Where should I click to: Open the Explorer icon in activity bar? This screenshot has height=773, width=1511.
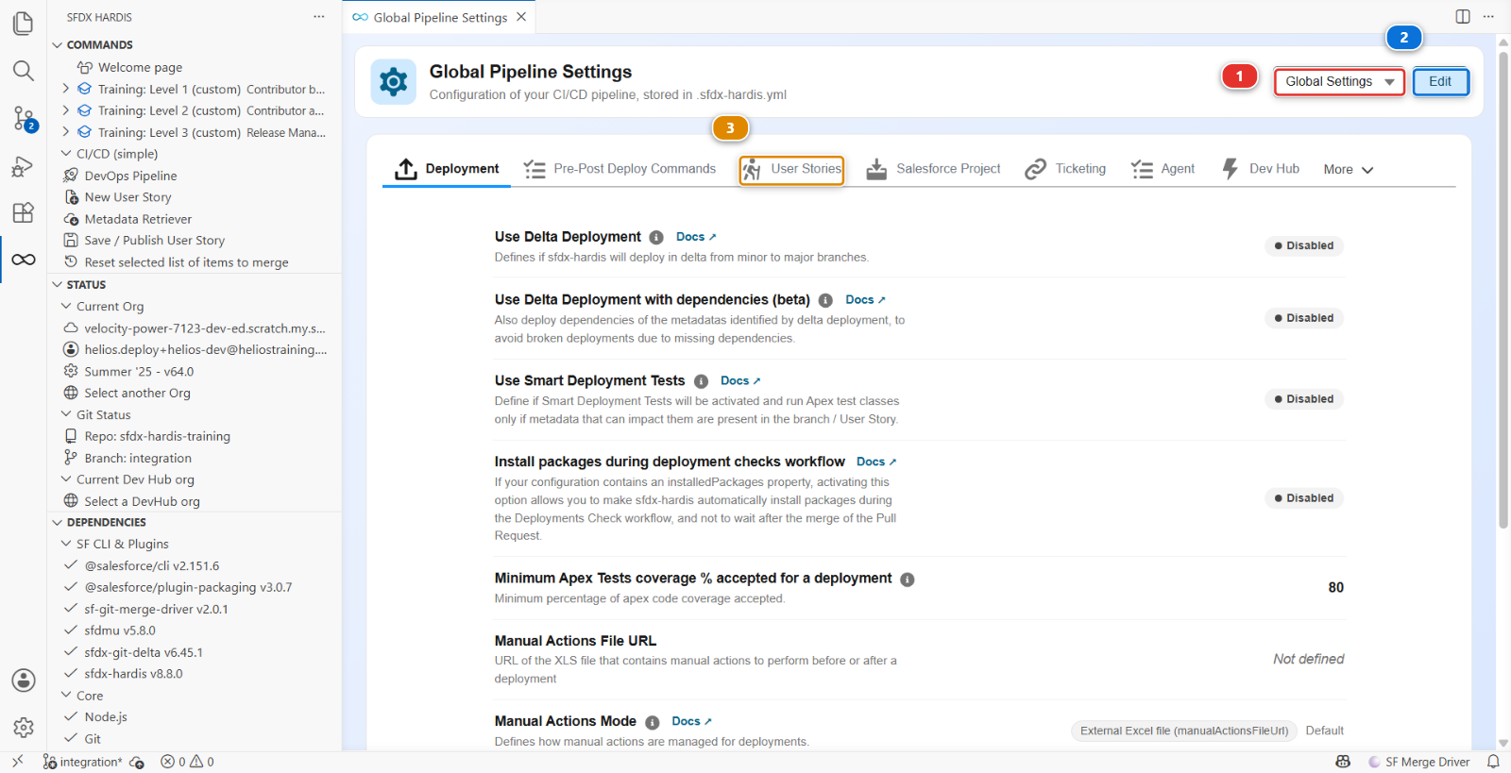[24, 23]
